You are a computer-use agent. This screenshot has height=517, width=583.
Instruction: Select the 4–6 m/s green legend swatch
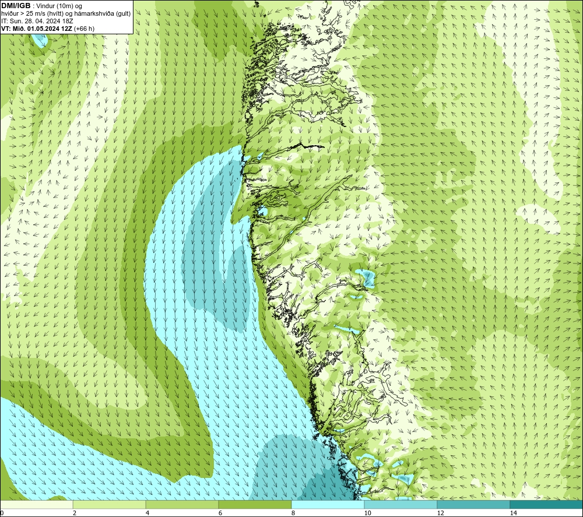(182, 504)
